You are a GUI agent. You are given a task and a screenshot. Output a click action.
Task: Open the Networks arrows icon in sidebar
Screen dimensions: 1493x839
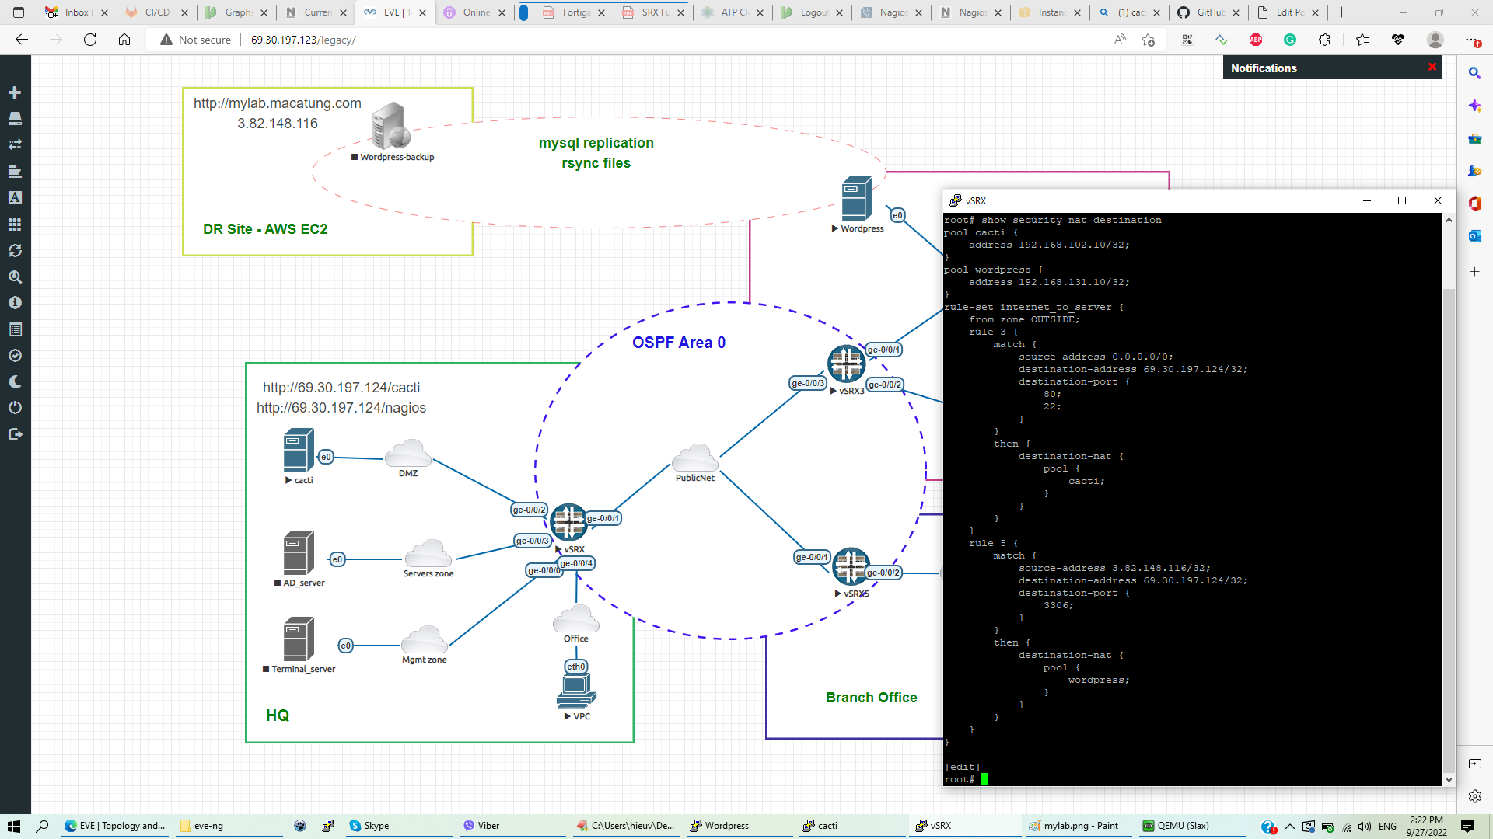pos(15,144)
